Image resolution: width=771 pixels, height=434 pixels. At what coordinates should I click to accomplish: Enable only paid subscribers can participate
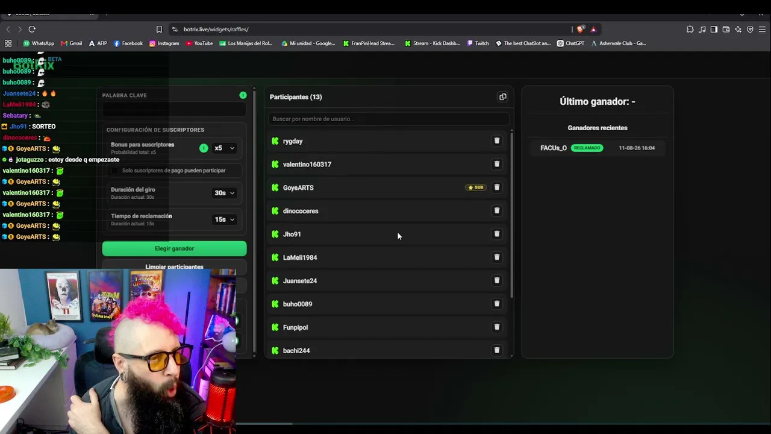pyautogui.click(x=116, y=171)
